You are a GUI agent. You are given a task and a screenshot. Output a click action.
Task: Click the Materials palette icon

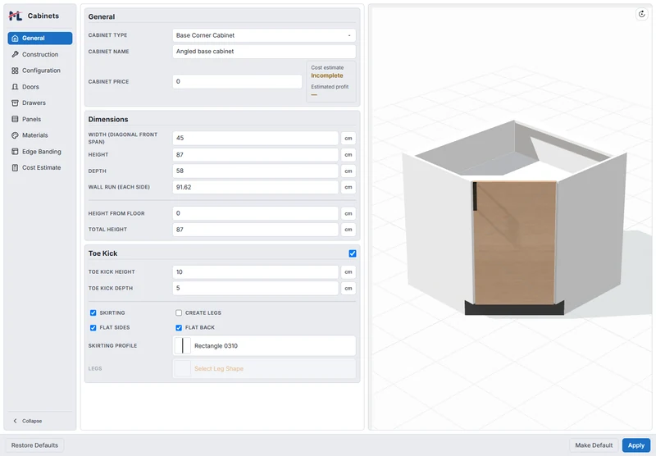point(15,135)
